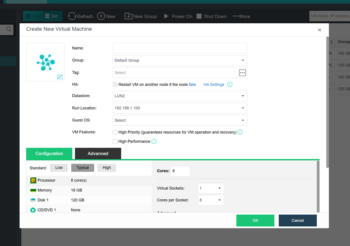
Task: Open the Datastore LUN2 dropdown
Action: click(x=180, y=96)
